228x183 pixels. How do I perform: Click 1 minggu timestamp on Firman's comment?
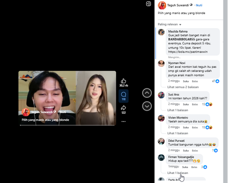(174, 167)
